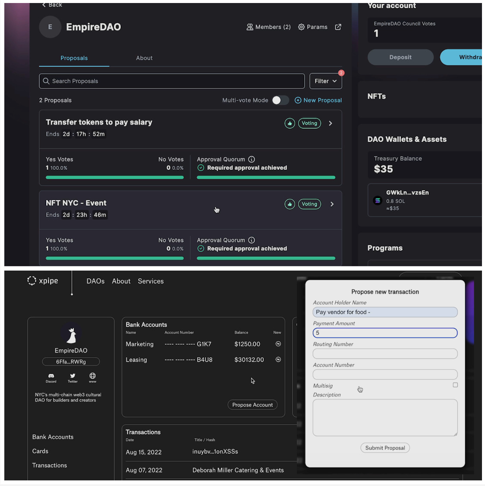485x486 pixels.
Task: Go back using the Back arrow
Action: 52,5
